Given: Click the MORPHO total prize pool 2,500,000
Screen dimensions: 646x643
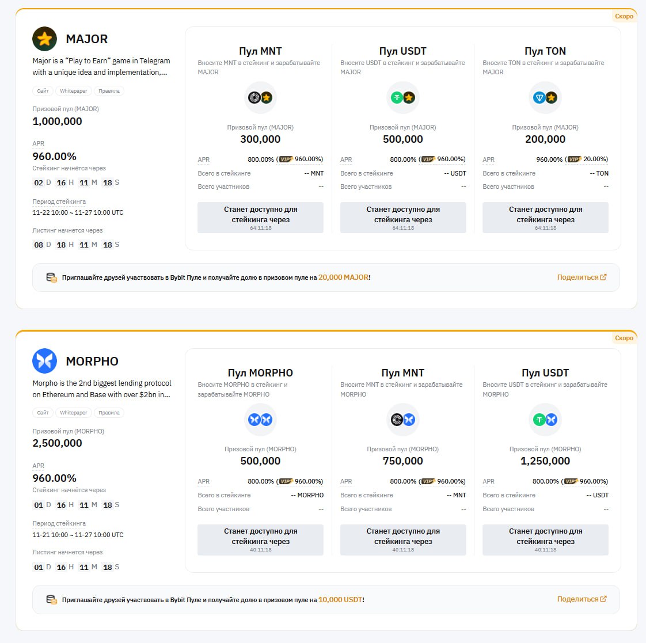Looking at the screenshot, I should pyautogui.click(x=57, y=443).
